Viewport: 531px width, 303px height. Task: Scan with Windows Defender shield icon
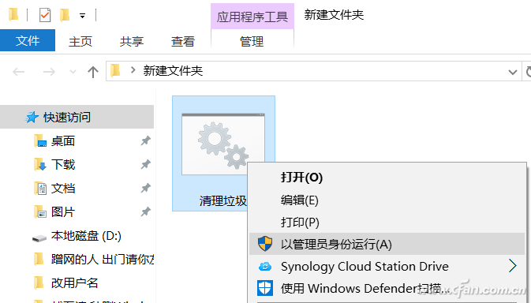265,288
